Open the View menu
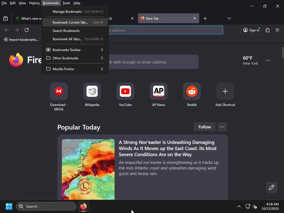Image resolution: width=284 pixels, height=213 pixels. pyautogui.click(x=22, y=3)
